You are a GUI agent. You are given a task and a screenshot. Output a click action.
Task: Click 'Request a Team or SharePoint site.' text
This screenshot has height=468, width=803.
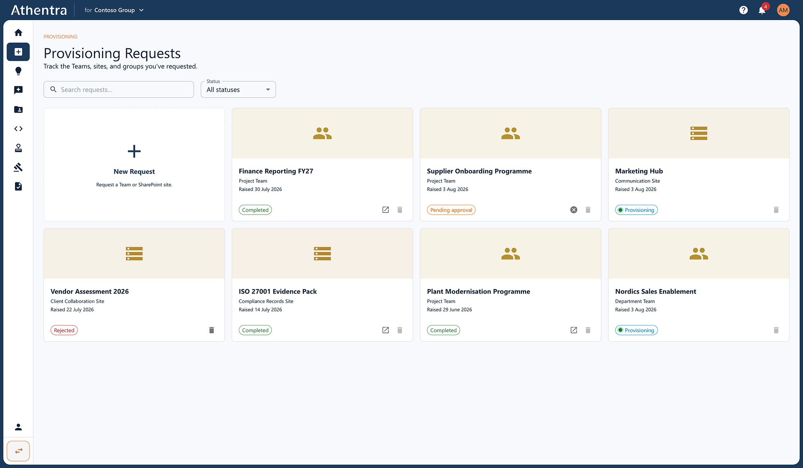[134, 185]
